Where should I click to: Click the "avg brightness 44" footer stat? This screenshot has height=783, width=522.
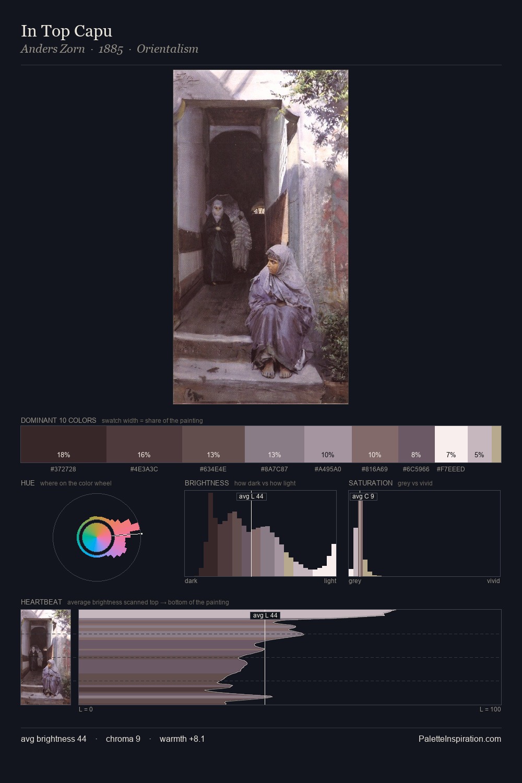(x=54, y=739)
